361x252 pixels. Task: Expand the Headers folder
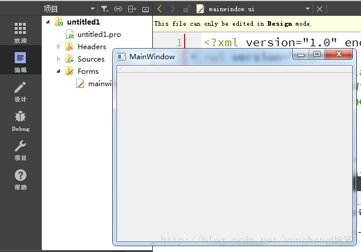click(58, 46)
